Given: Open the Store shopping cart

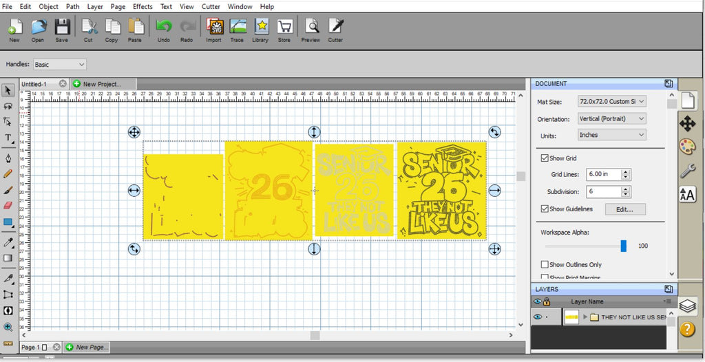Looking at the screenshot, I should (284, 30).
